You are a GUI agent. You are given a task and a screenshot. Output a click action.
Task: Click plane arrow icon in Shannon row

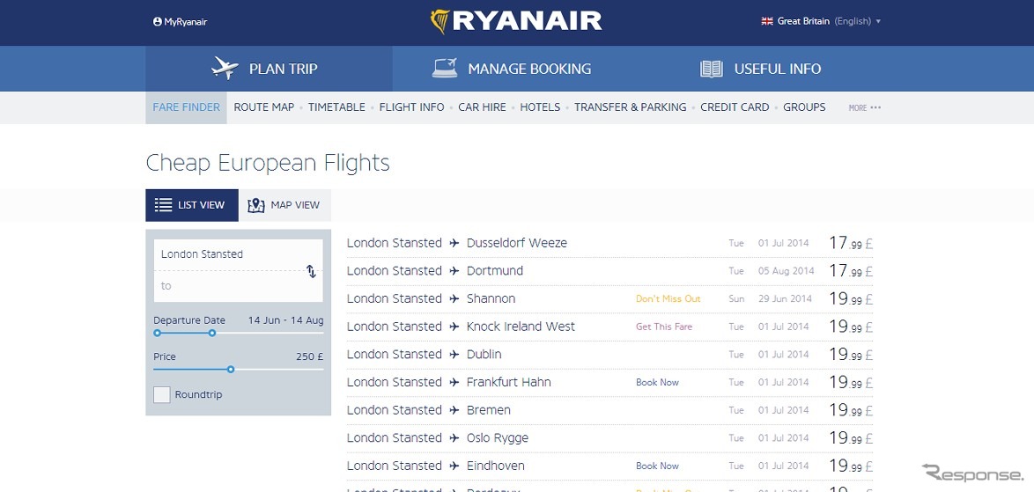pos(454,299)
